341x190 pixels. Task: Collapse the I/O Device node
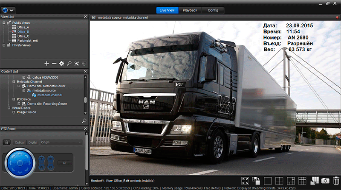click(x=14, y=99)
